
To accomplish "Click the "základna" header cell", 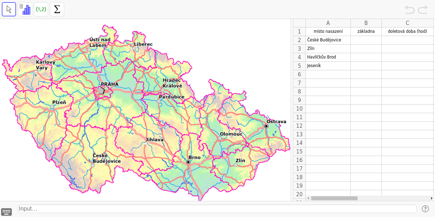I will (x=366, y=31).
